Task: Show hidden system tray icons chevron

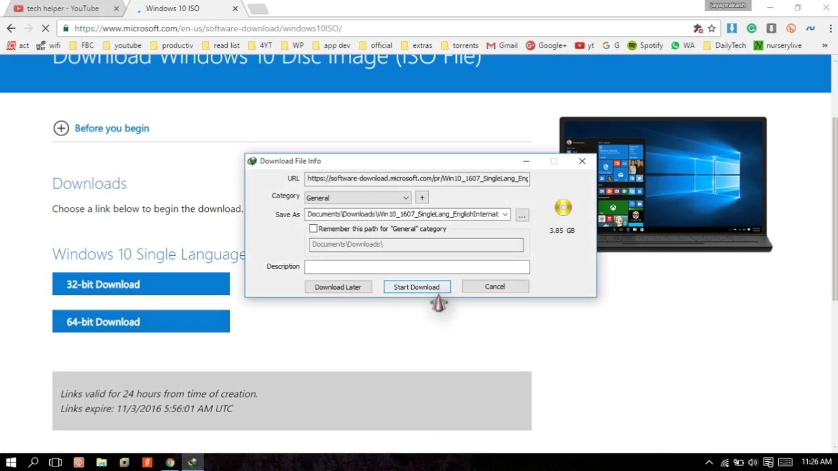Action: point(709,462)
